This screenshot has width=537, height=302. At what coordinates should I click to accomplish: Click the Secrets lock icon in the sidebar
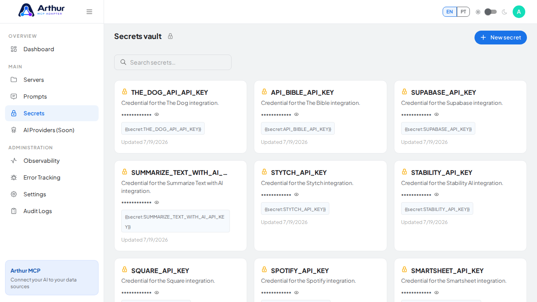(x=14, y=113)
